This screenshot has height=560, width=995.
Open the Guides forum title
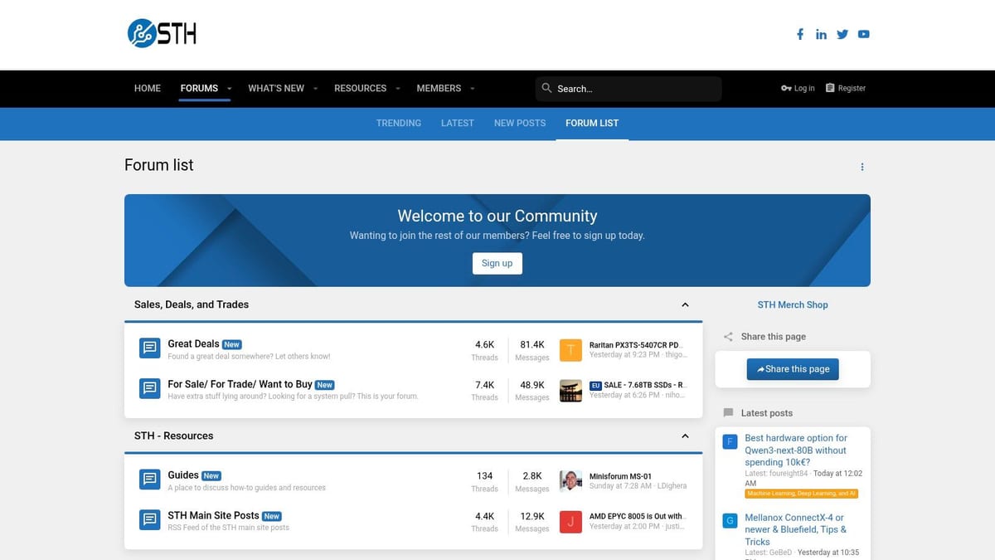coord(183,475)
